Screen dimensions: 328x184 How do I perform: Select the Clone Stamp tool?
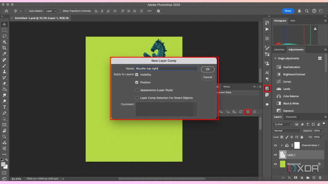click(x=4, y=72)
